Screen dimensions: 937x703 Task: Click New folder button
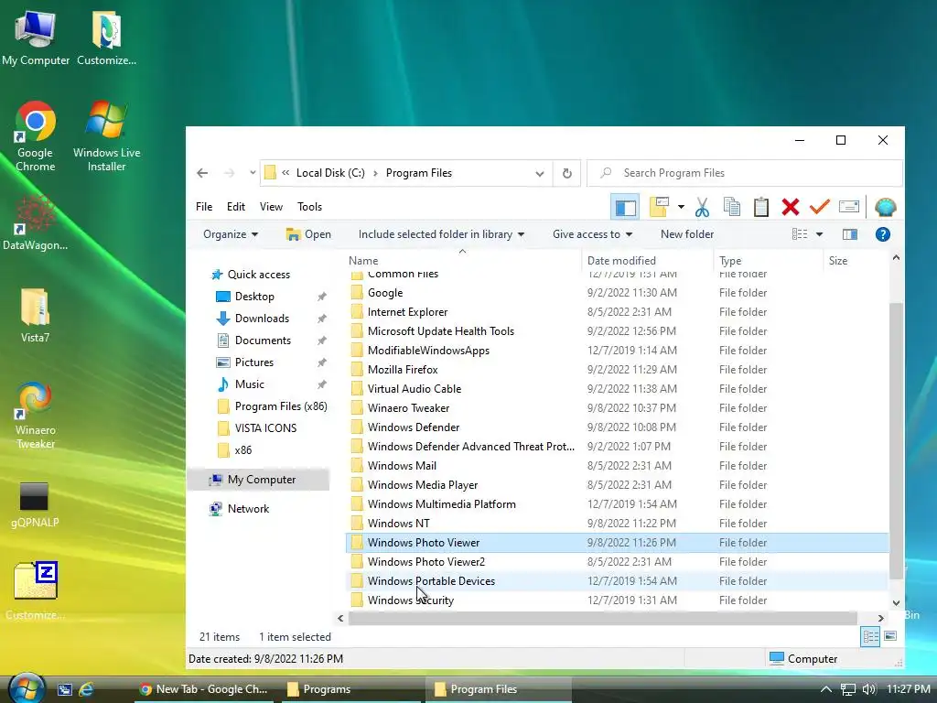[687, 234]
